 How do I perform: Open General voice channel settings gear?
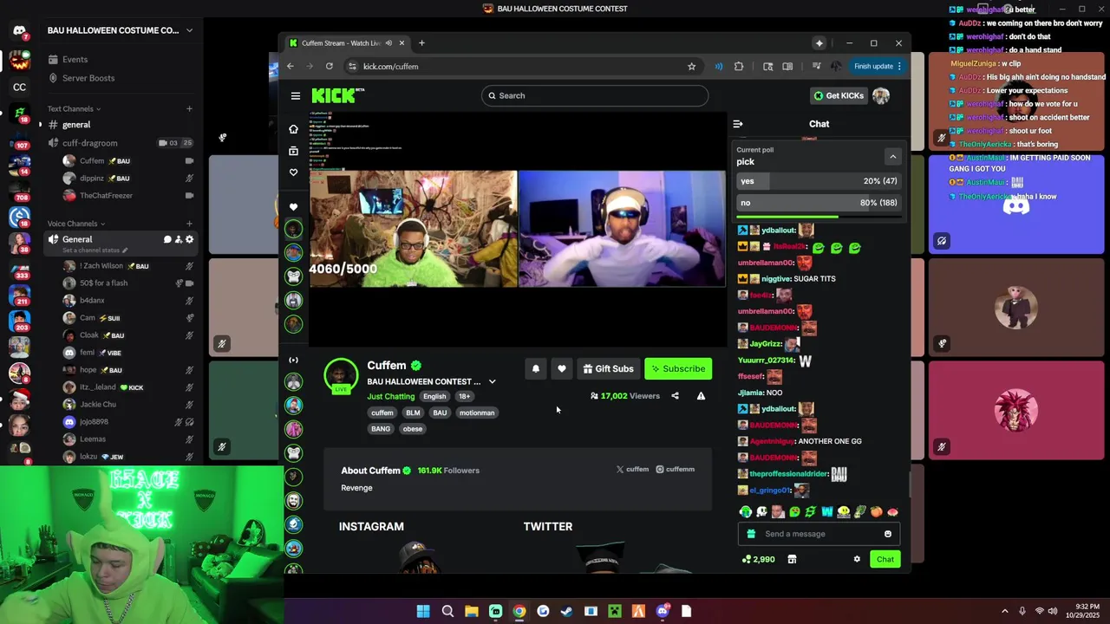click(x=189, y=239)
